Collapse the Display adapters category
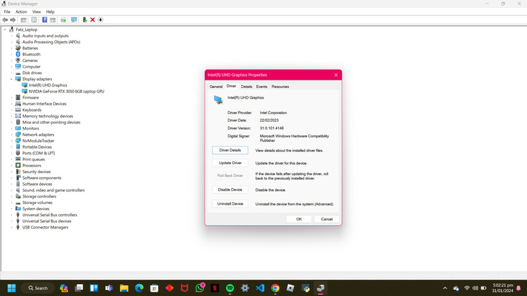This screenshot has height=296, width=527. tap(11, 79)
